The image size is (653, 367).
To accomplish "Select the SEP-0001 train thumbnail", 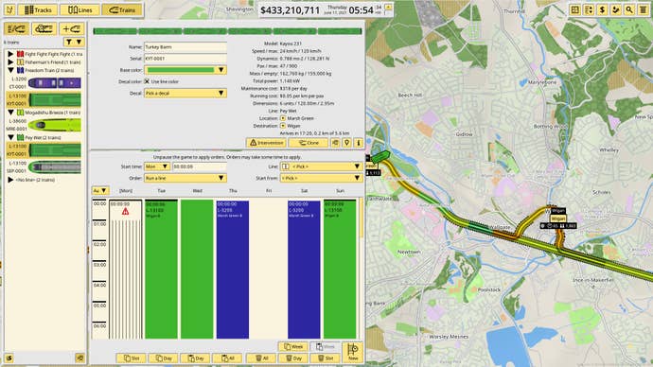I will (55, 167).
